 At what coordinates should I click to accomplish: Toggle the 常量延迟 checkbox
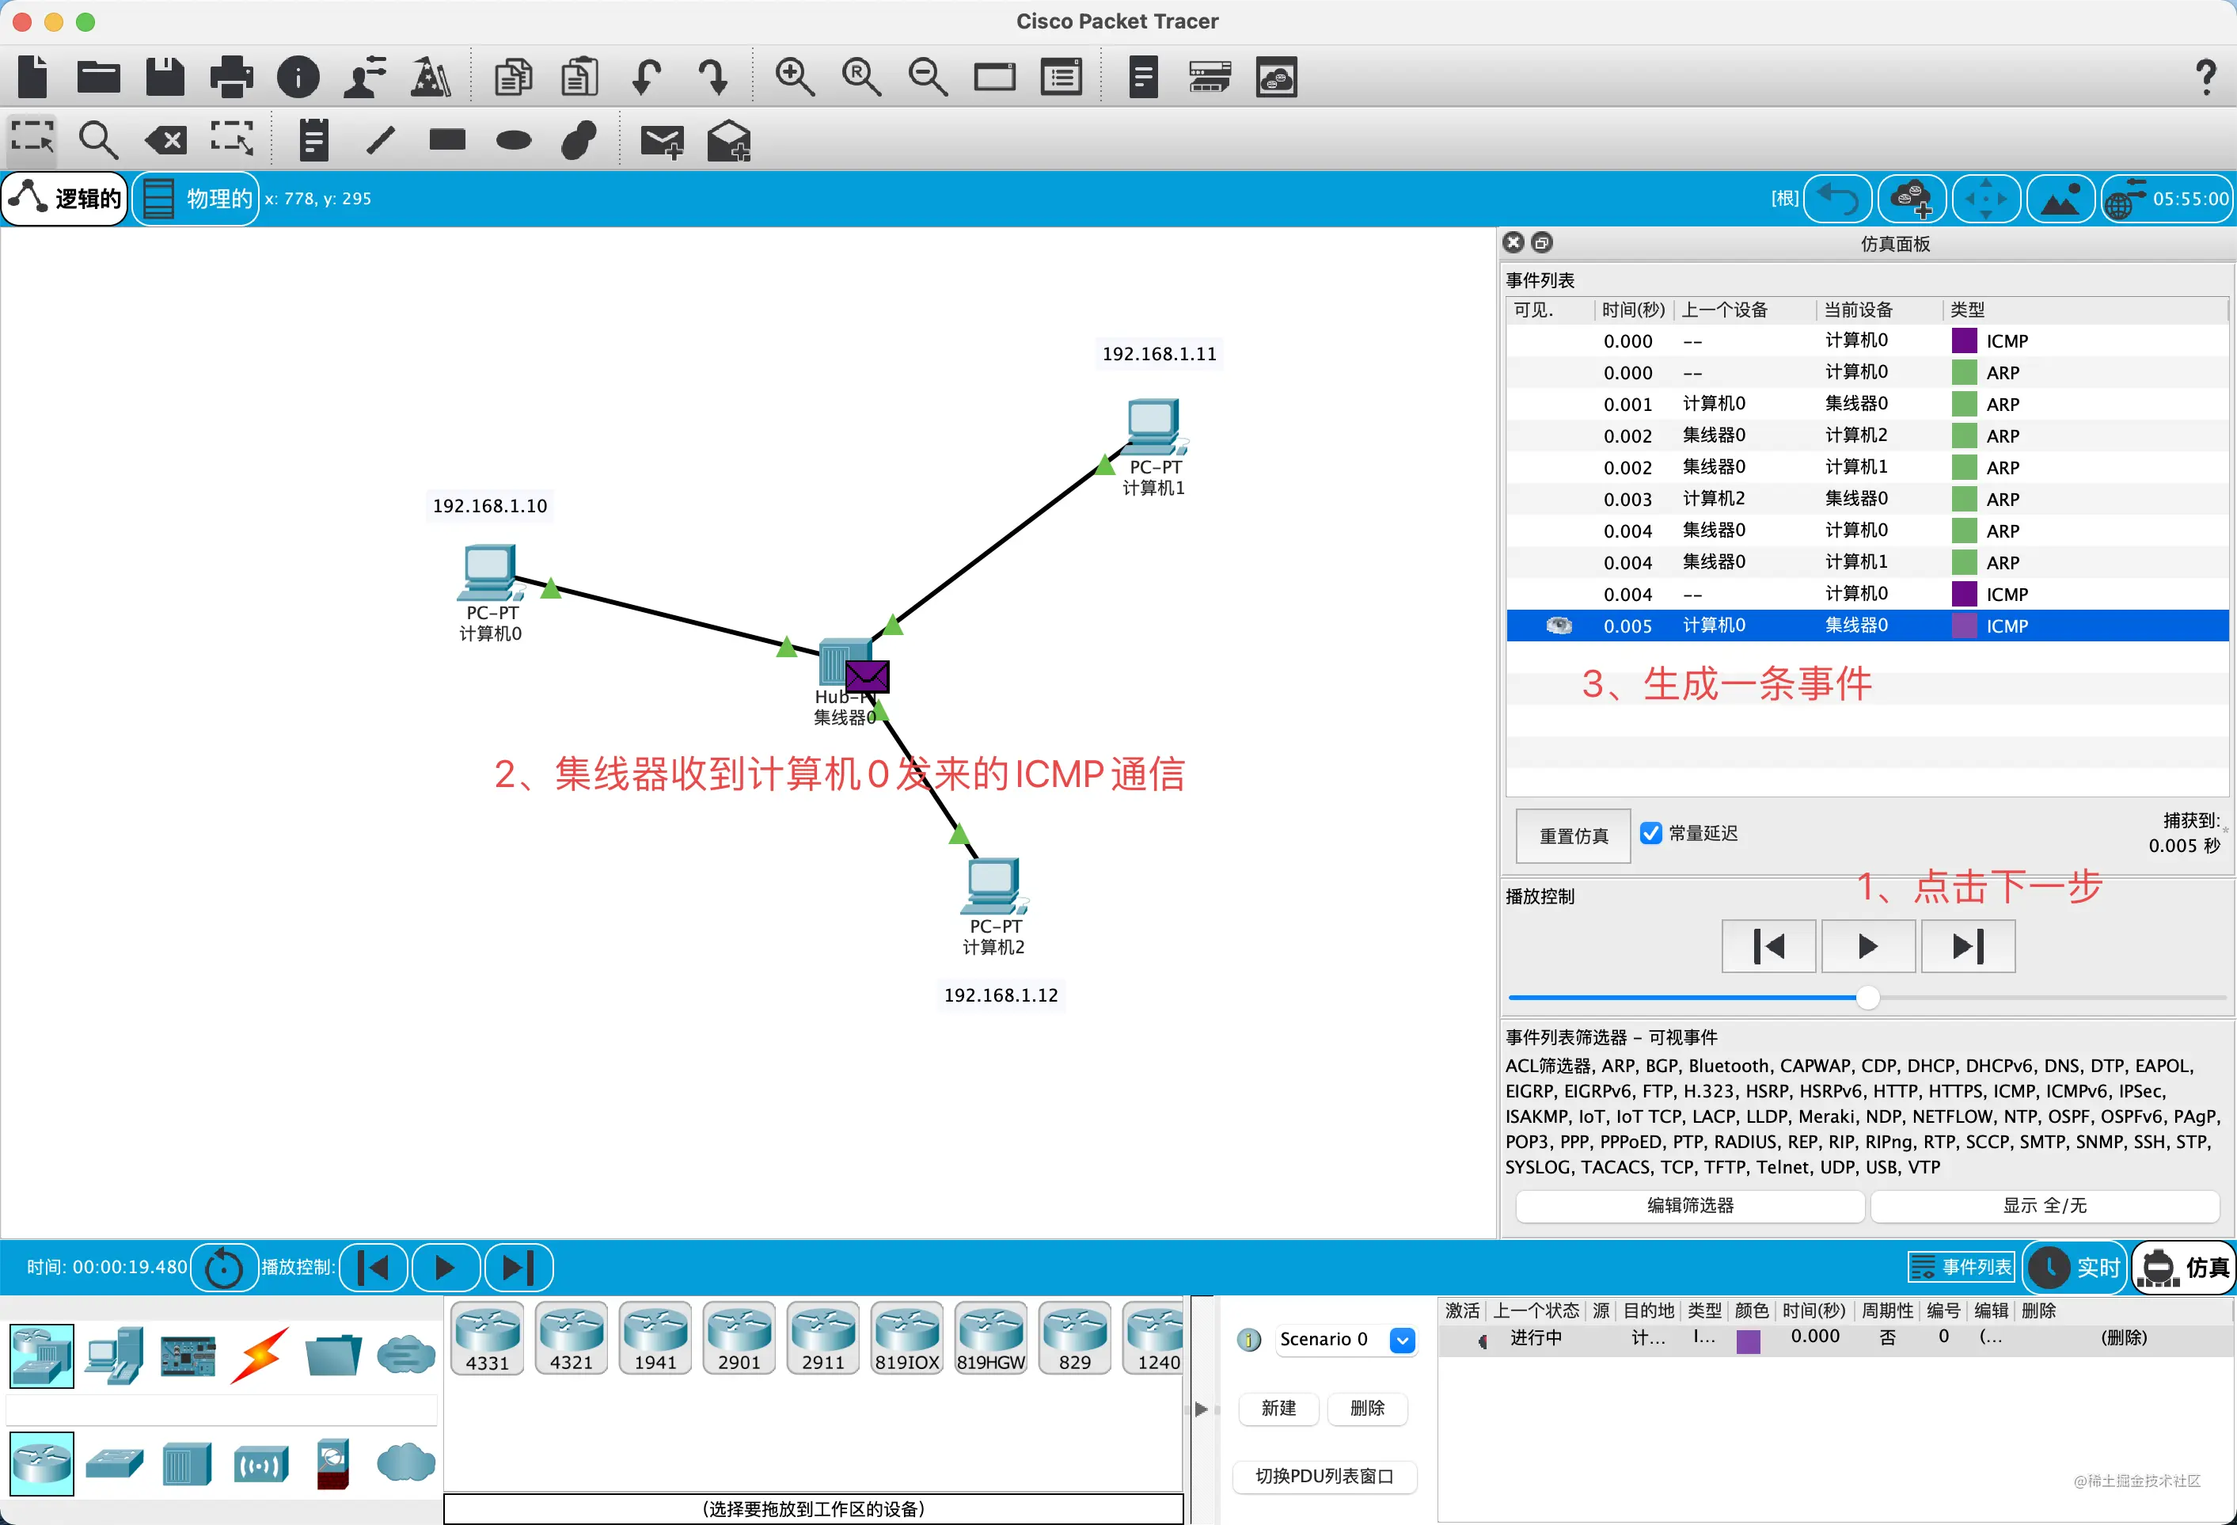pos(1650,834)
